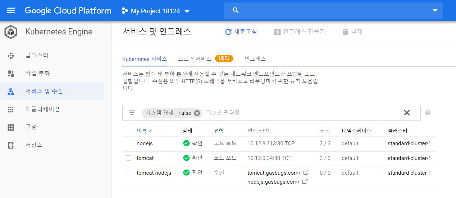Toggle the select-all checkbox in the table header
The height and width of the screenshot is (198, 456).
point(128,131)
